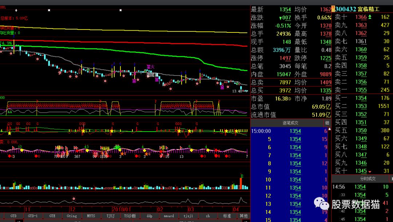Select the 标准 tab
Image resolution: width=393 pixels, height=222 pixels.
pyautogui.click(x=227, y=216)
